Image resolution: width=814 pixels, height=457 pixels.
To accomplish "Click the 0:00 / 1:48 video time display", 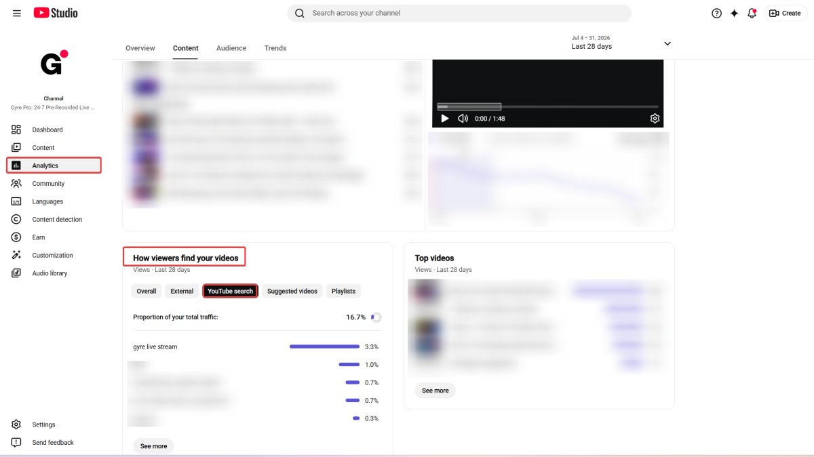I will (x=490, y=118).
